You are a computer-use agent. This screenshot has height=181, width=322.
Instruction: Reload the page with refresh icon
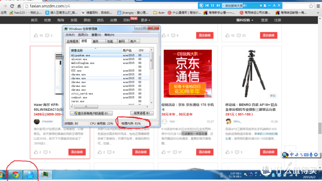(x=12, y=6)
